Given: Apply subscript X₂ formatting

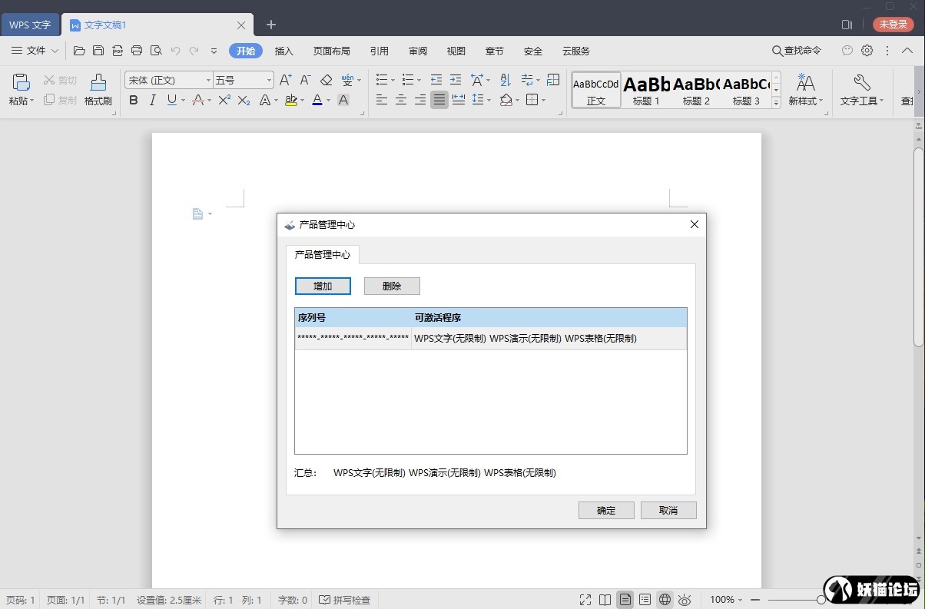Looking at the screenshot, I should 244,100.
